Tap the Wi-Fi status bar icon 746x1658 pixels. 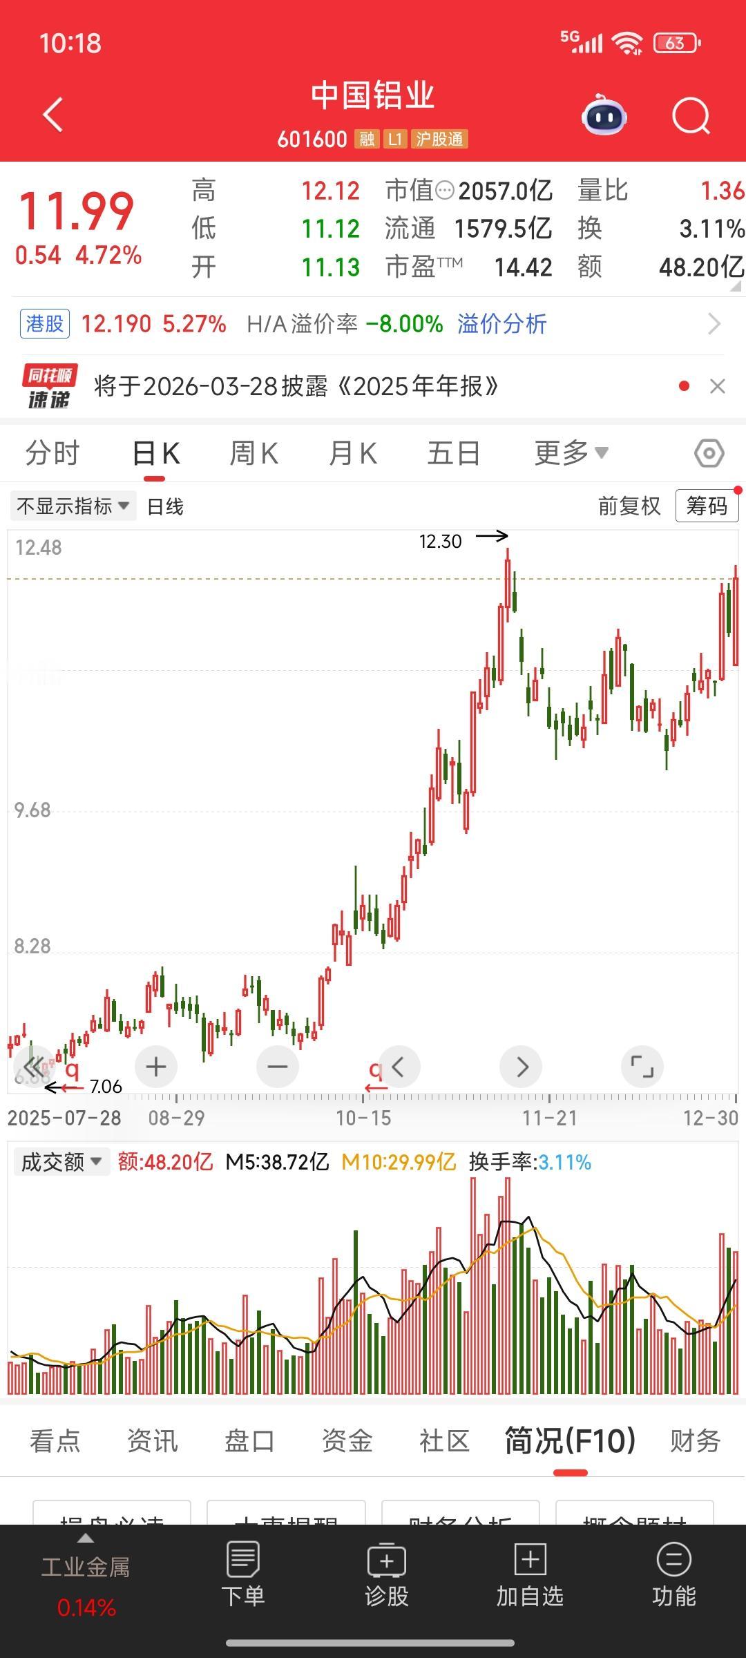pyautogui.click(x=628, y=44)
